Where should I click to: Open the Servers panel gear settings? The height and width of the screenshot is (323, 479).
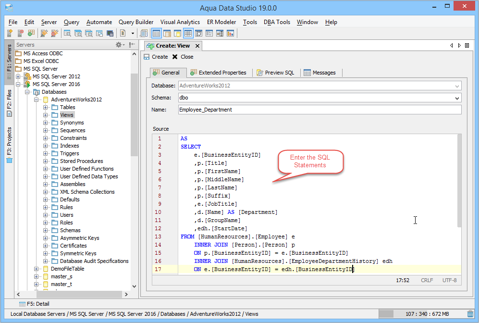pyautogui.click(x=119, y=45)
